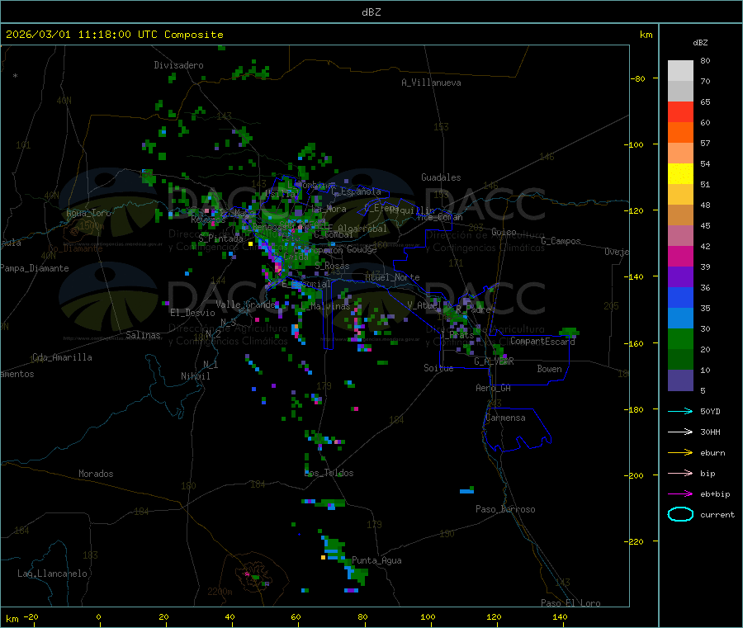
Task: Click the 'Nihuil' map label
Action: [x=195, y=376]
